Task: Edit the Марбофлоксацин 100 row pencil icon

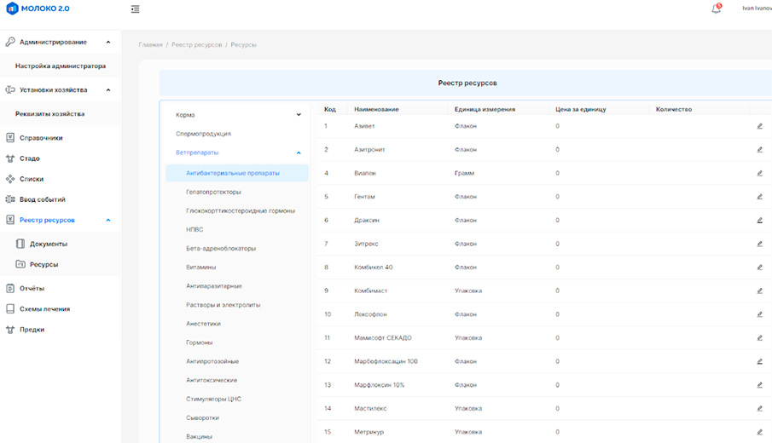Action: tap(760, 361)
